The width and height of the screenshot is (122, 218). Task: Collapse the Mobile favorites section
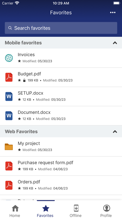[115, 43]
